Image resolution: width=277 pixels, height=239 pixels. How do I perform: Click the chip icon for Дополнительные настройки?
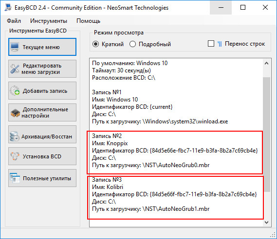(15, 113)
